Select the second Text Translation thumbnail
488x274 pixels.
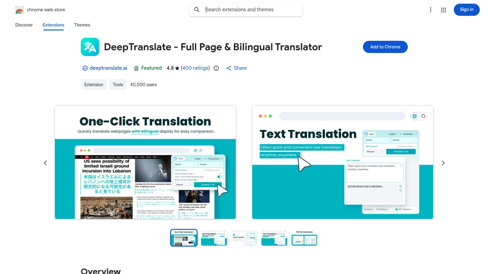214,238
